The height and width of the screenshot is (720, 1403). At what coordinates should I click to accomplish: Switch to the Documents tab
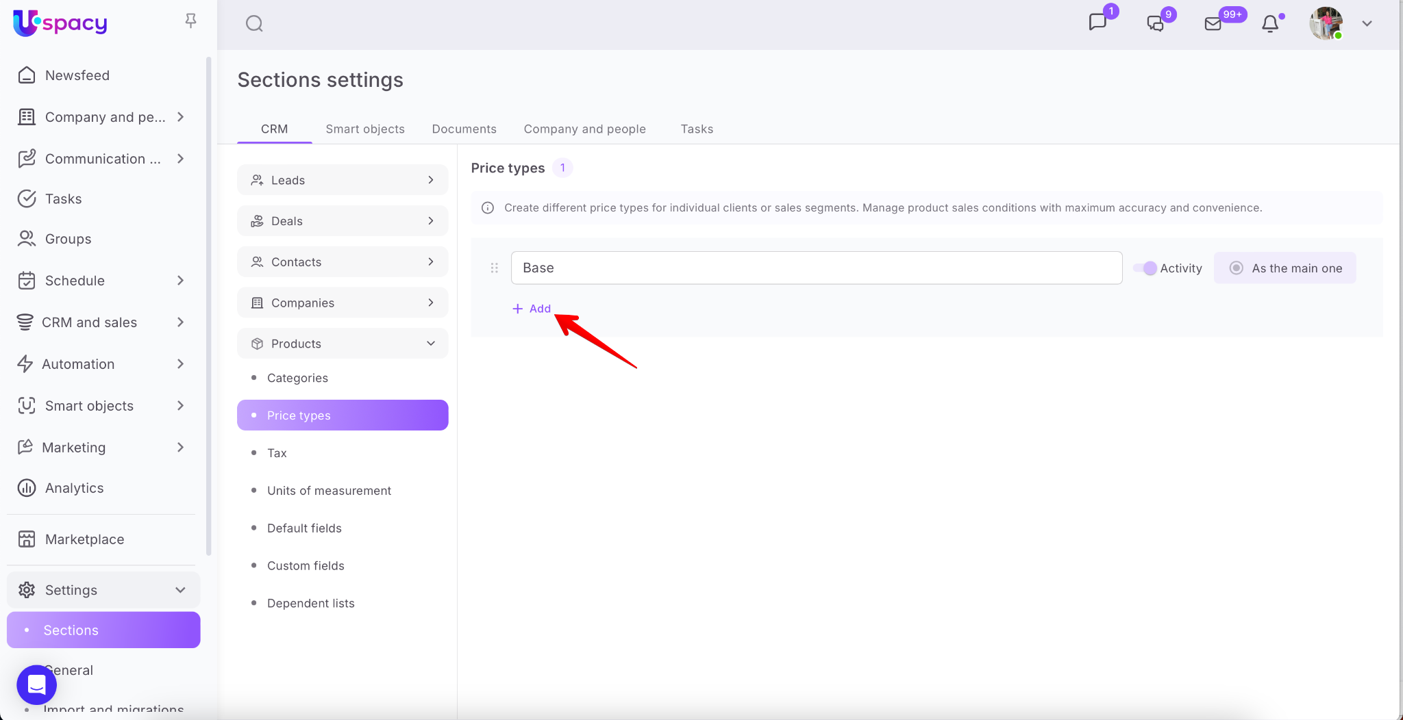click(x=464, y=129)
